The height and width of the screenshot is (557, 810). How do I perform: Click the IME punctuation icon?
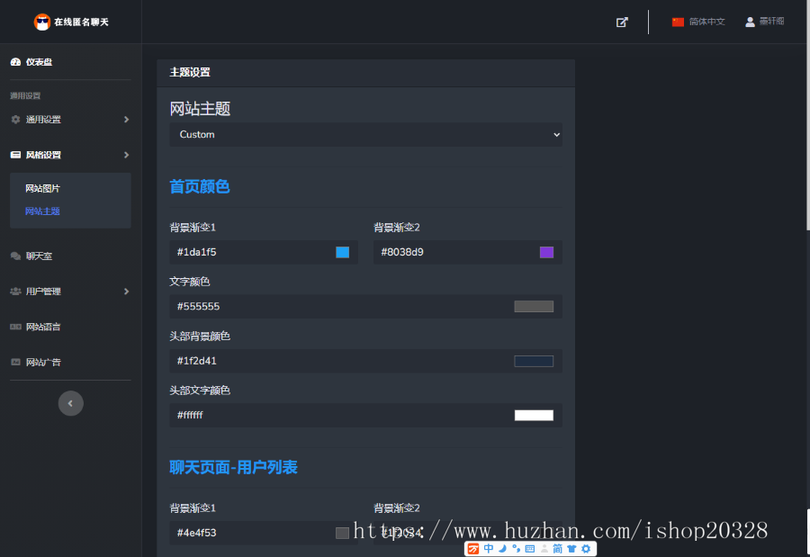[516, 548]
